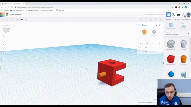Reload the browser page
The width and height of the screenshot is (191, 107).
click(x=9, y=7)
